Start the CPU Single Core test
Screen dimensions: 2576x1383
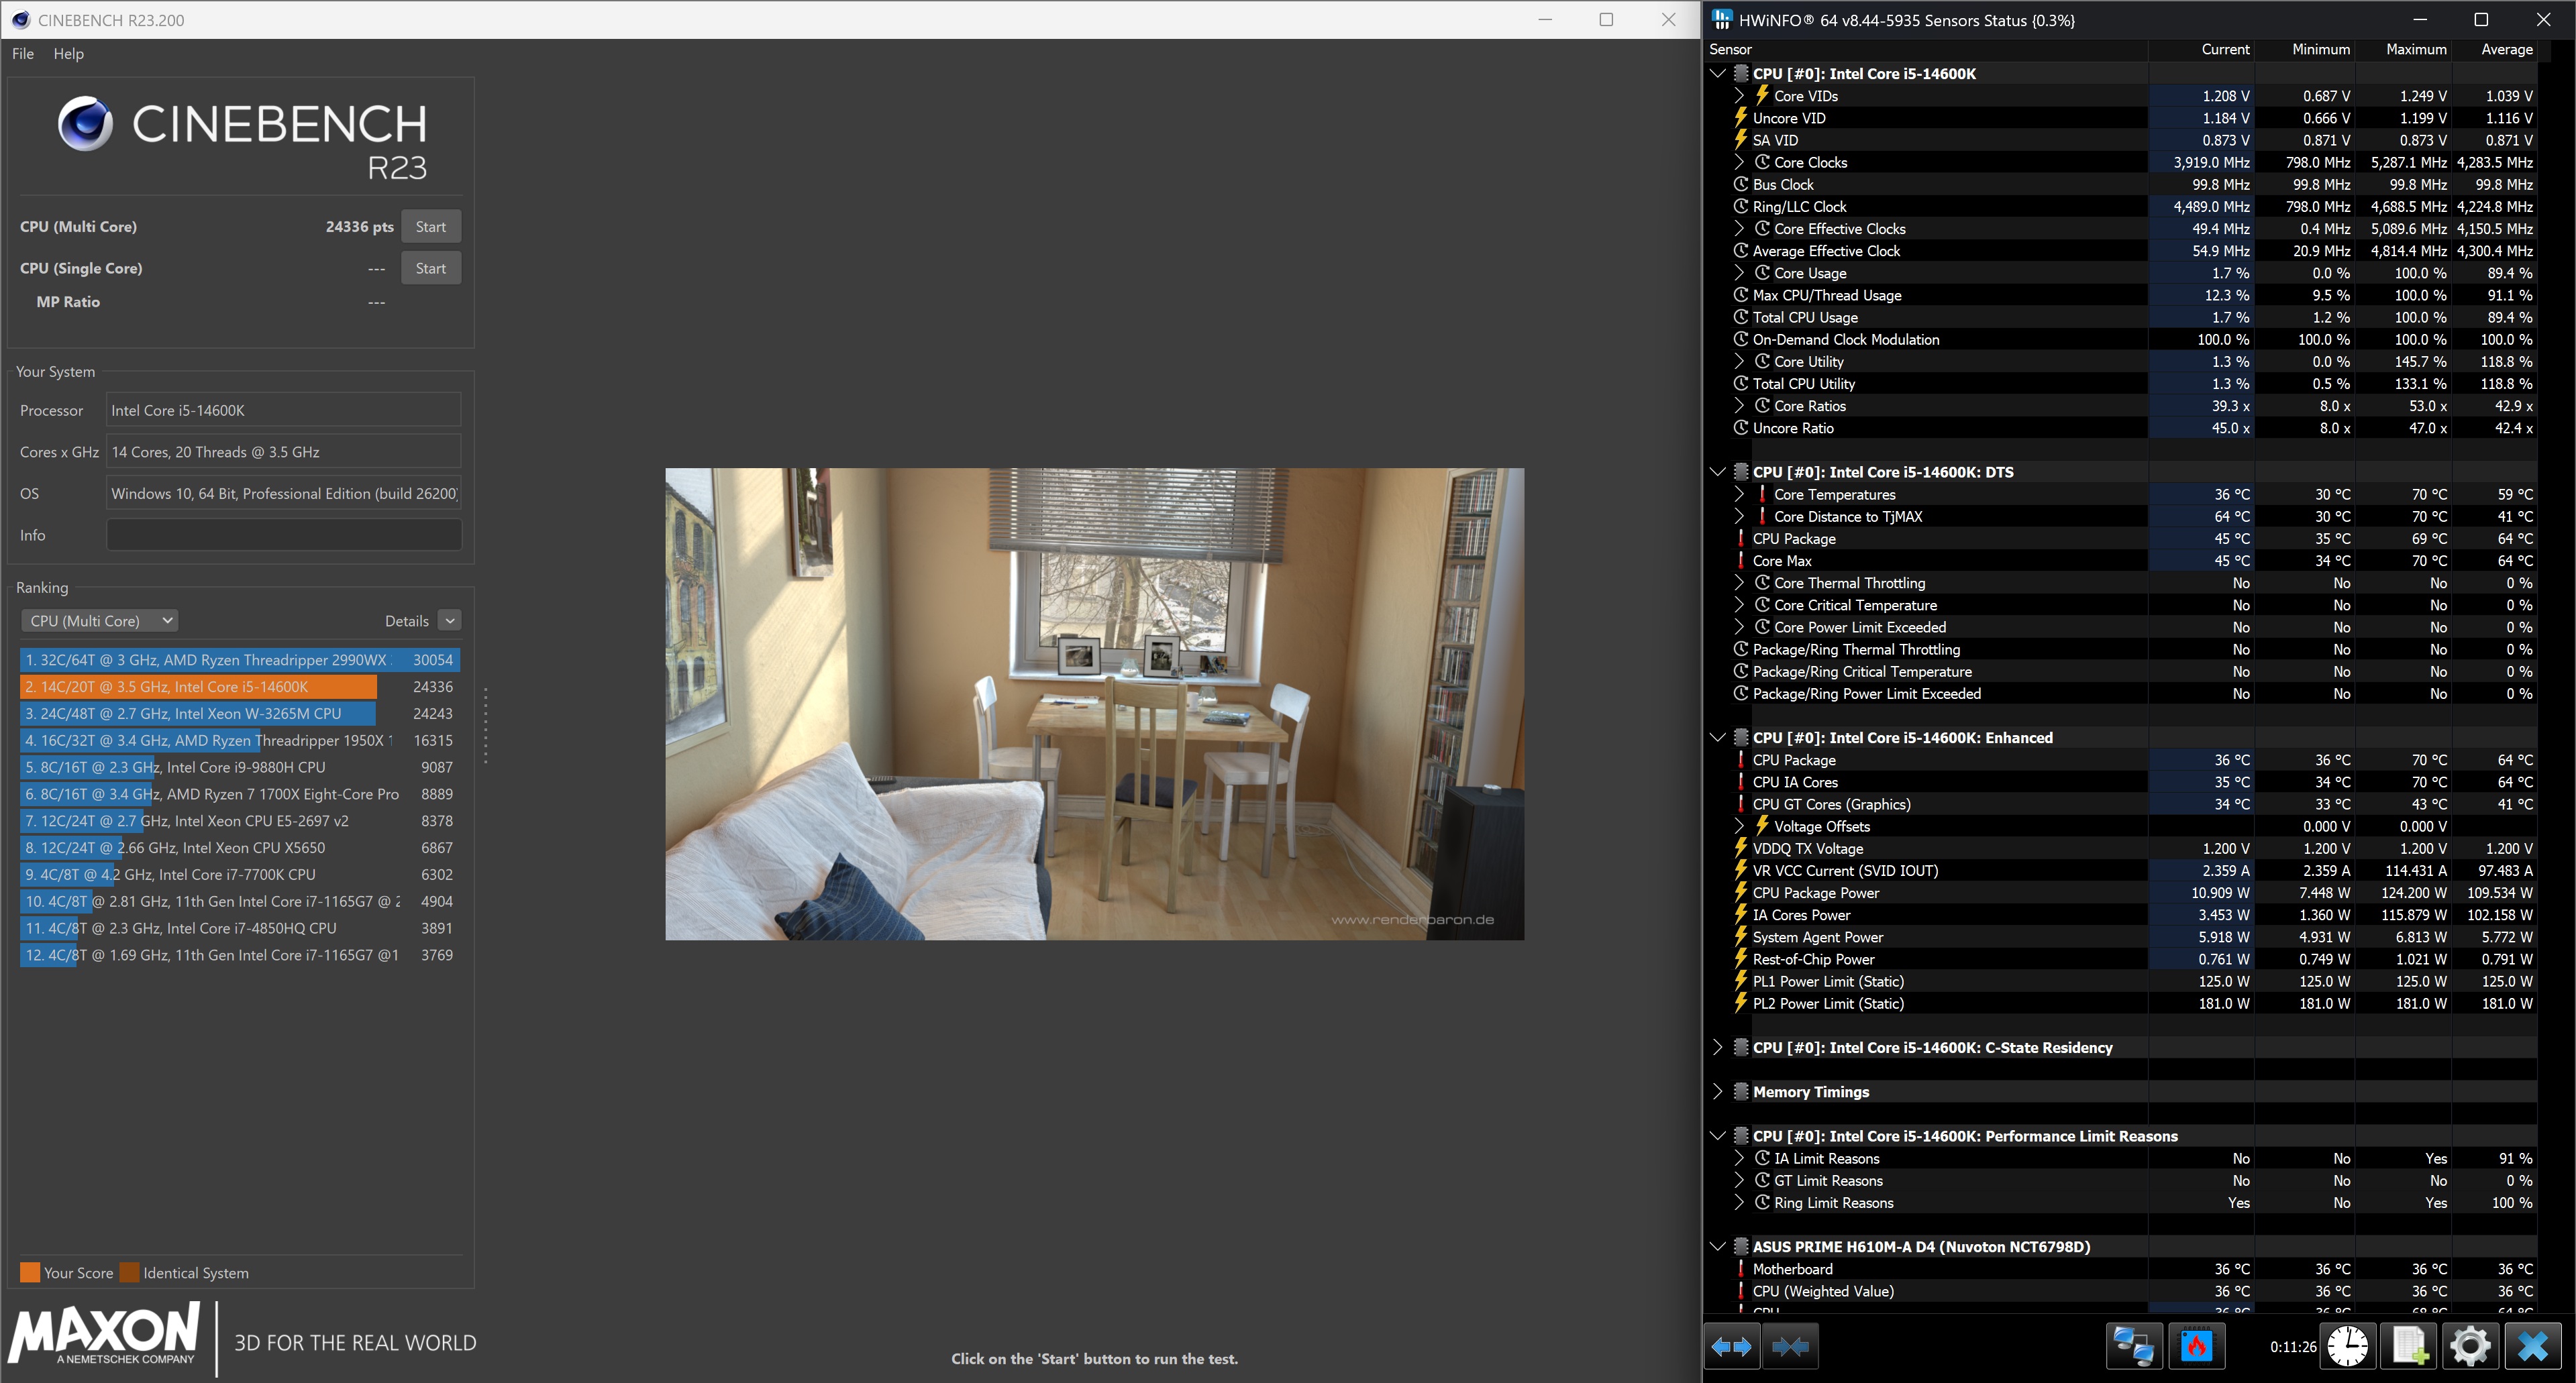coord(430,268)
